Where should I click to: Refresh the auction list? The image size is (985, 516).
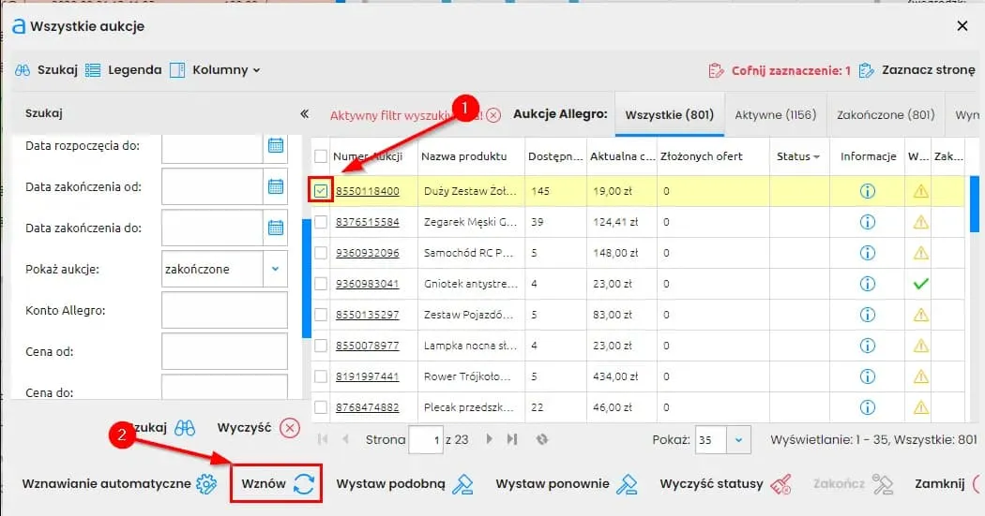[542, 439]
